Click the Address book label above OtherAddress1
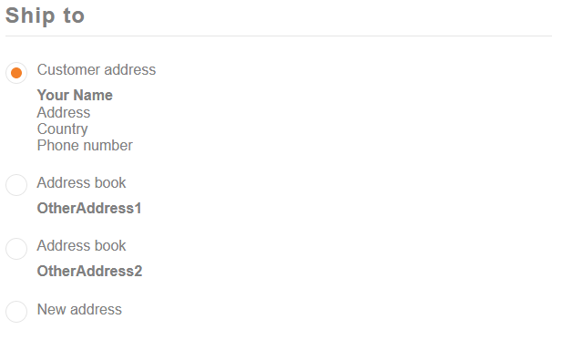 click(x=81, y=183)
